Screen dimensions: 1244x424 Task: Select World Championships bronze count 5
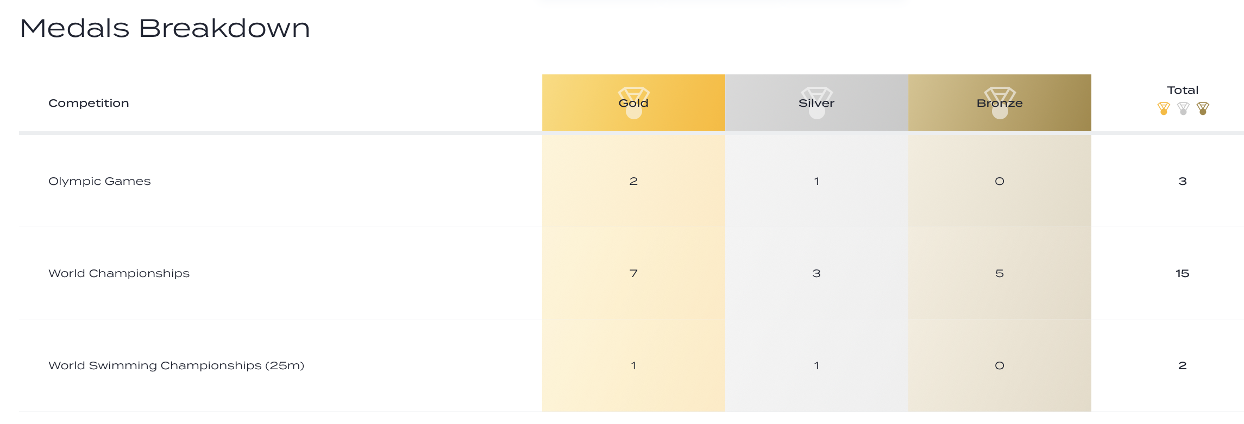[x=1000, y=273]
